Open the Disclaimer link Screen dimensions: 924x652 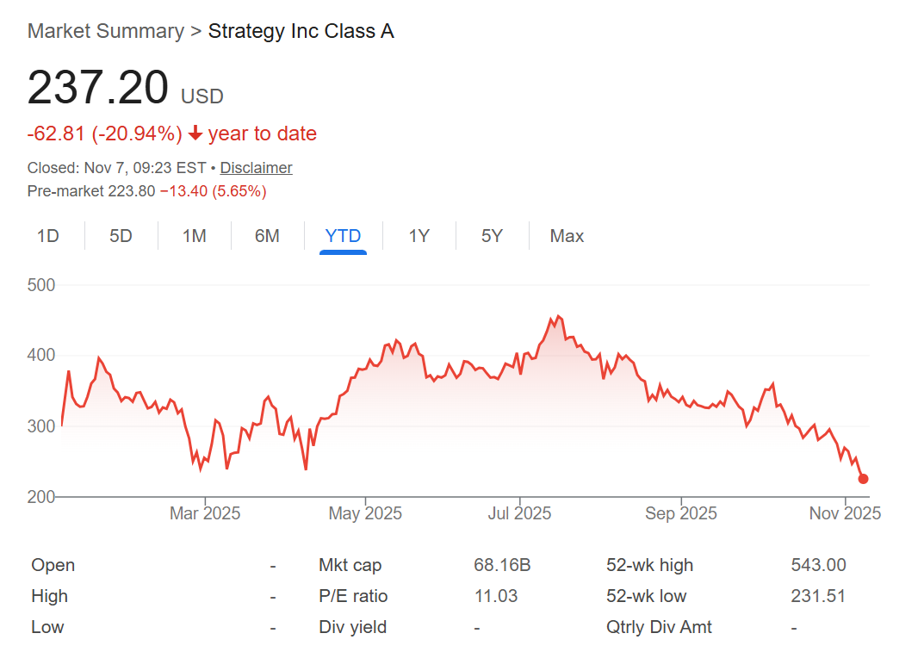pyautogui.click(x=256, y=167)
